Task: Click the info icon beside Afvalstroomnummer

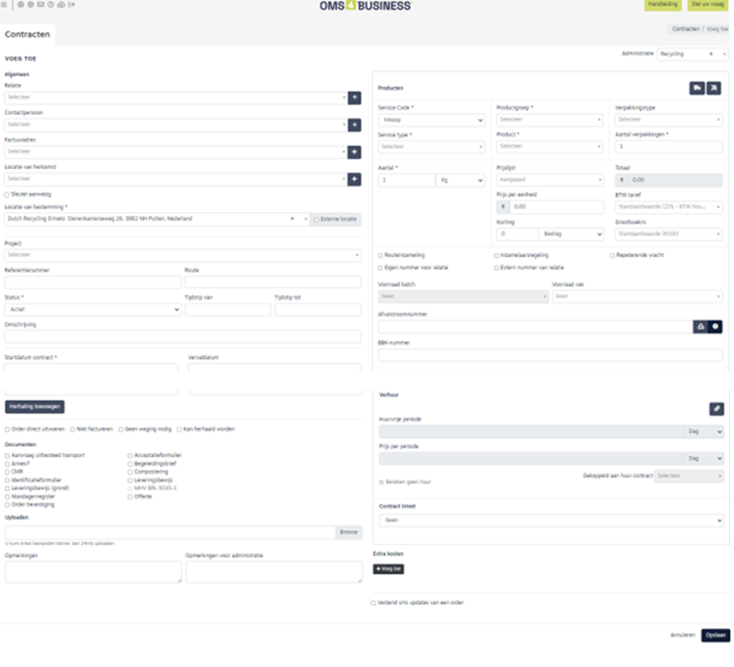Action: pyautogui.click(x=715, y=327)
